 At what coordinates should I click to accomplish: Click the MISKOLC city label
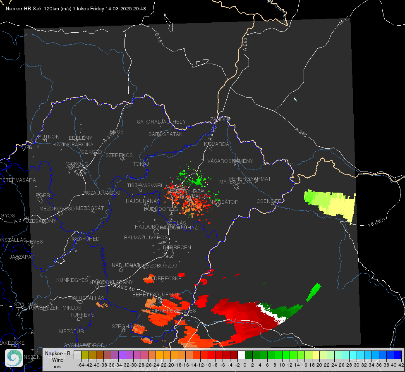tap(77, 164)
